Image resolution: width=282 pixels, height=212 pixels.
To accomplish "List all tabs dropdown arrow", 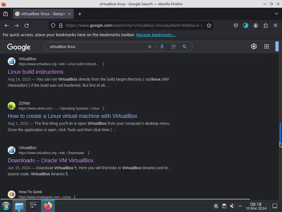I will tap(276, 14).
